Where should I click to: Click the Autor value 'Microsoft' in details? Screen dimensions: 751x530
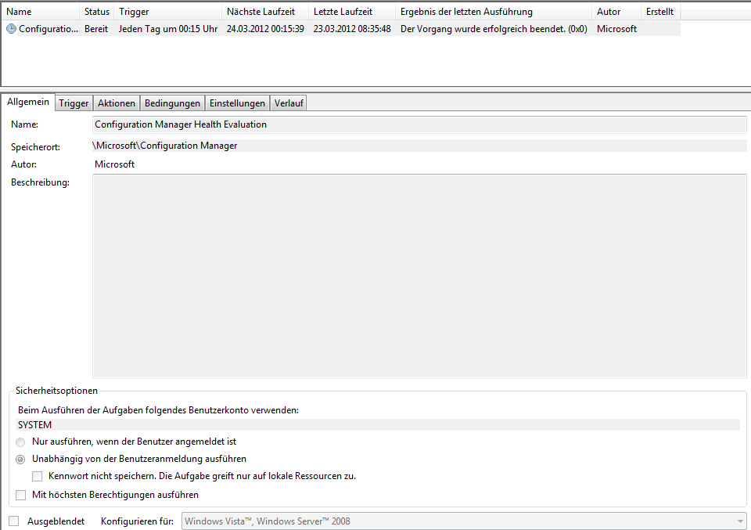tap(114, 164)
